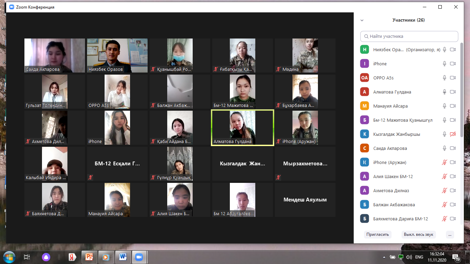Toggle microphone of Алия Шакен БМ-12
Screen dimensions: 470x264
click(x=445, y=176)
